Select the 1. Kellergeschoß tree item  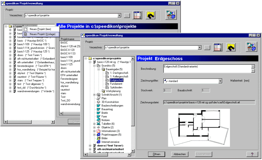tap(119, 77)
